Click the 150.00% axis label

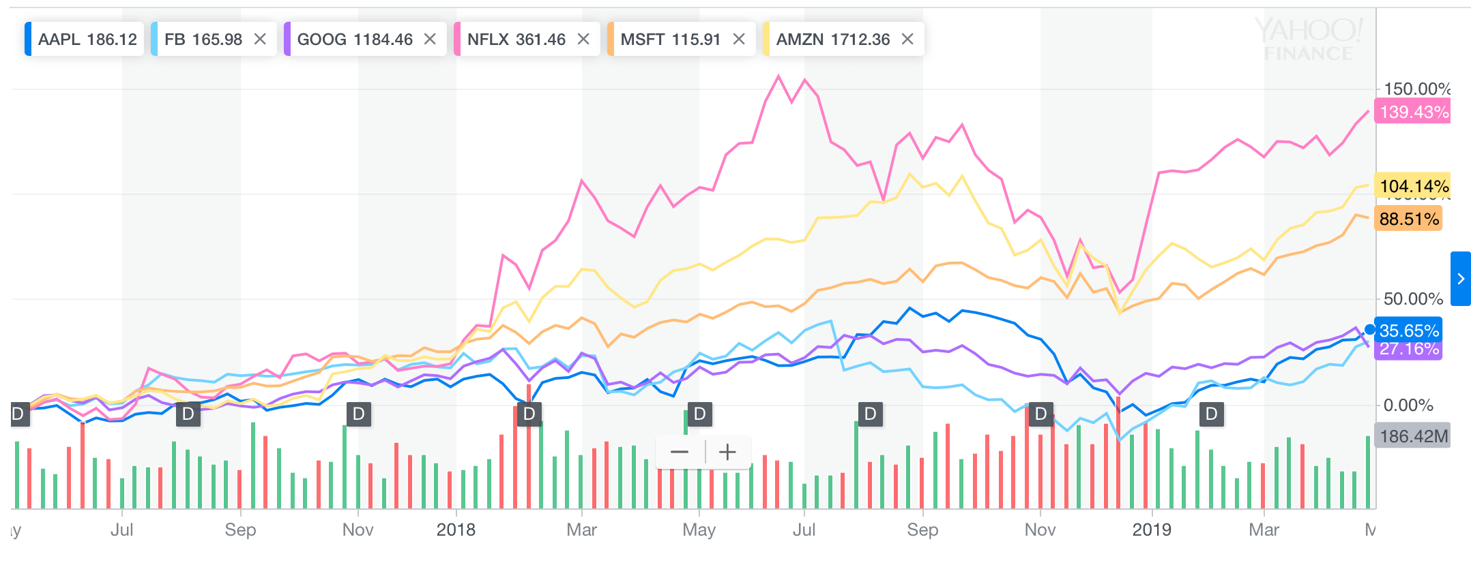tap(1417, 89)
